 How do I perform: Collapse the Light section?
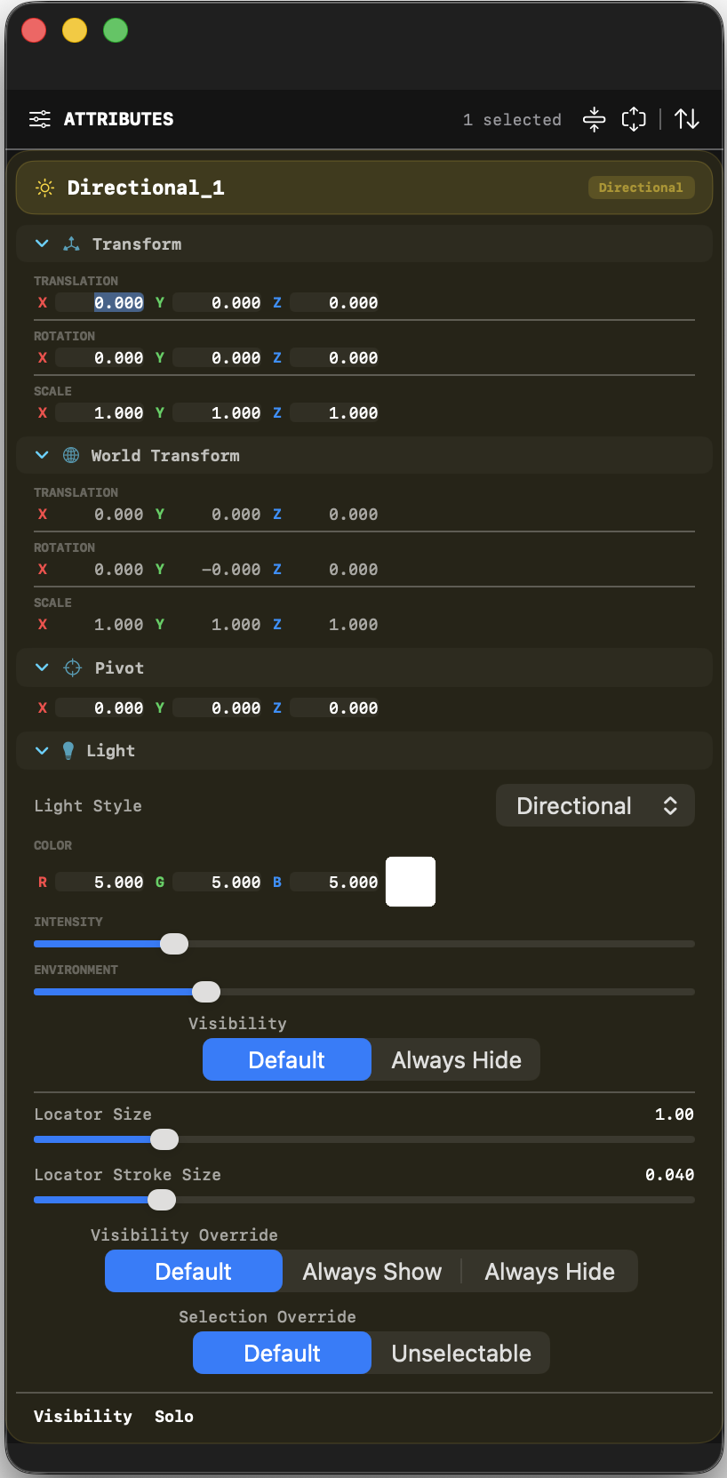42,751
